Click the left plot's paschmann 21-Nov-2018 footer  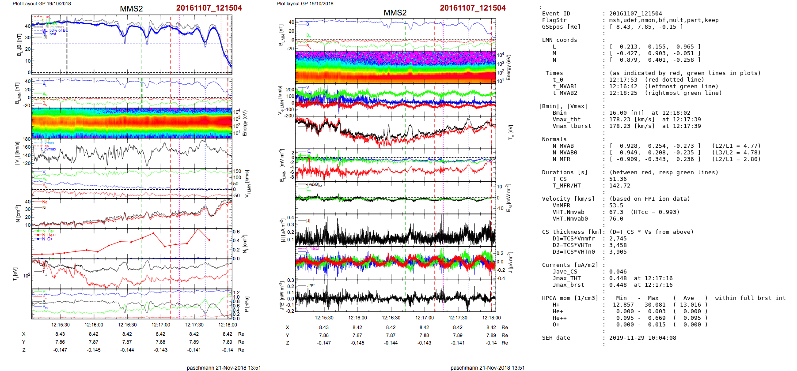[224, 367]
